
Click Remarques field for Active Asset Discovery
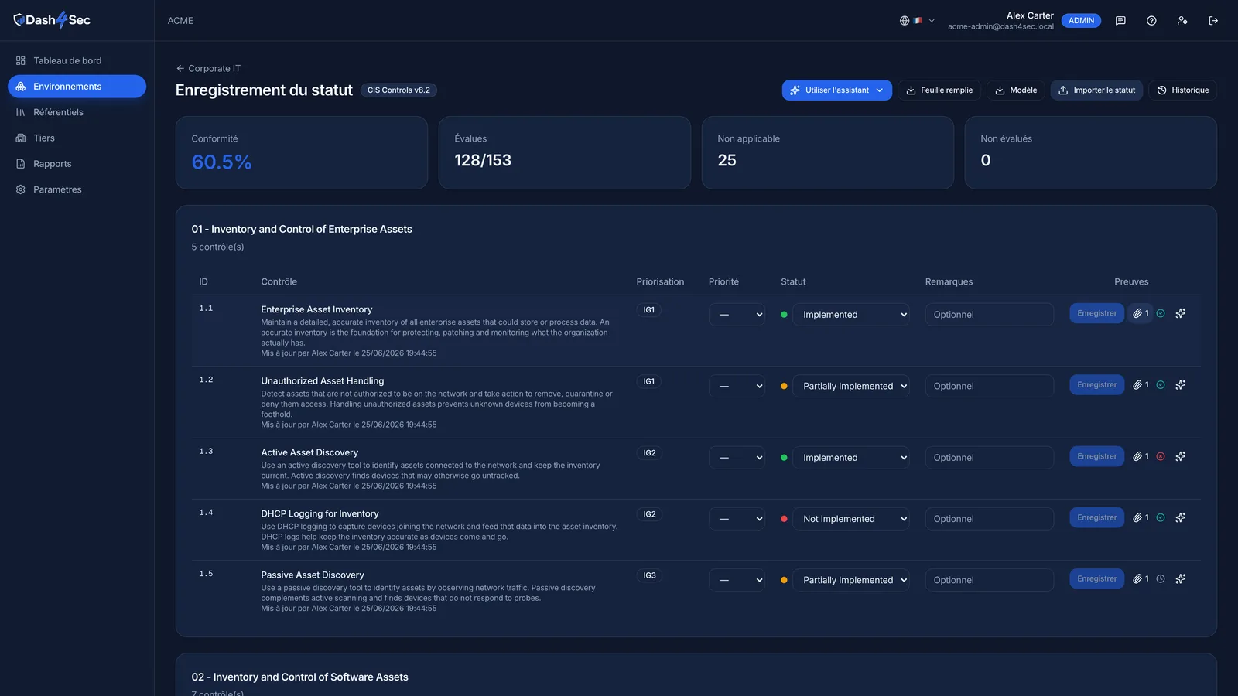[989, 458]
